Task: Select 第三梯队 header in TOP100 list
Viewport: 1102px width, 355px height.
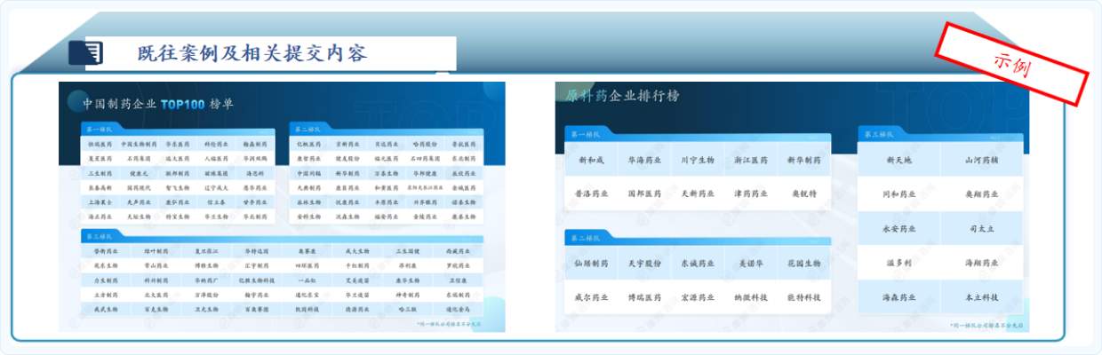Action: (x=100, y=237)
